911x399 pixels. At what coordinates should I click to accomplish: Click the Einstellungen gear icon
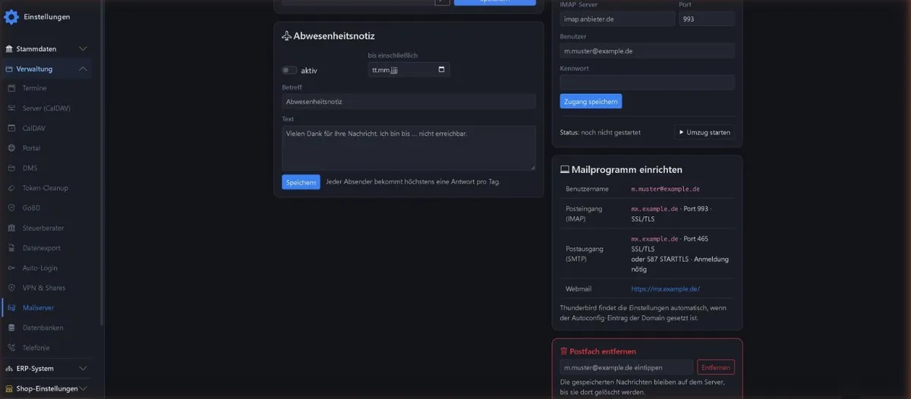pos(11,17)
